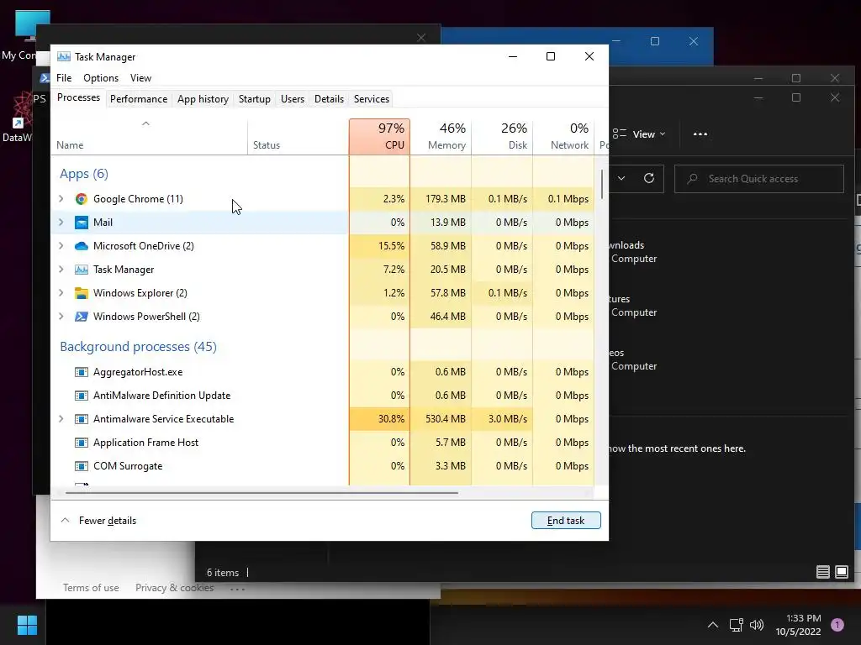
Task: Collapse to Fewer details view
Action: coord(98,521)
